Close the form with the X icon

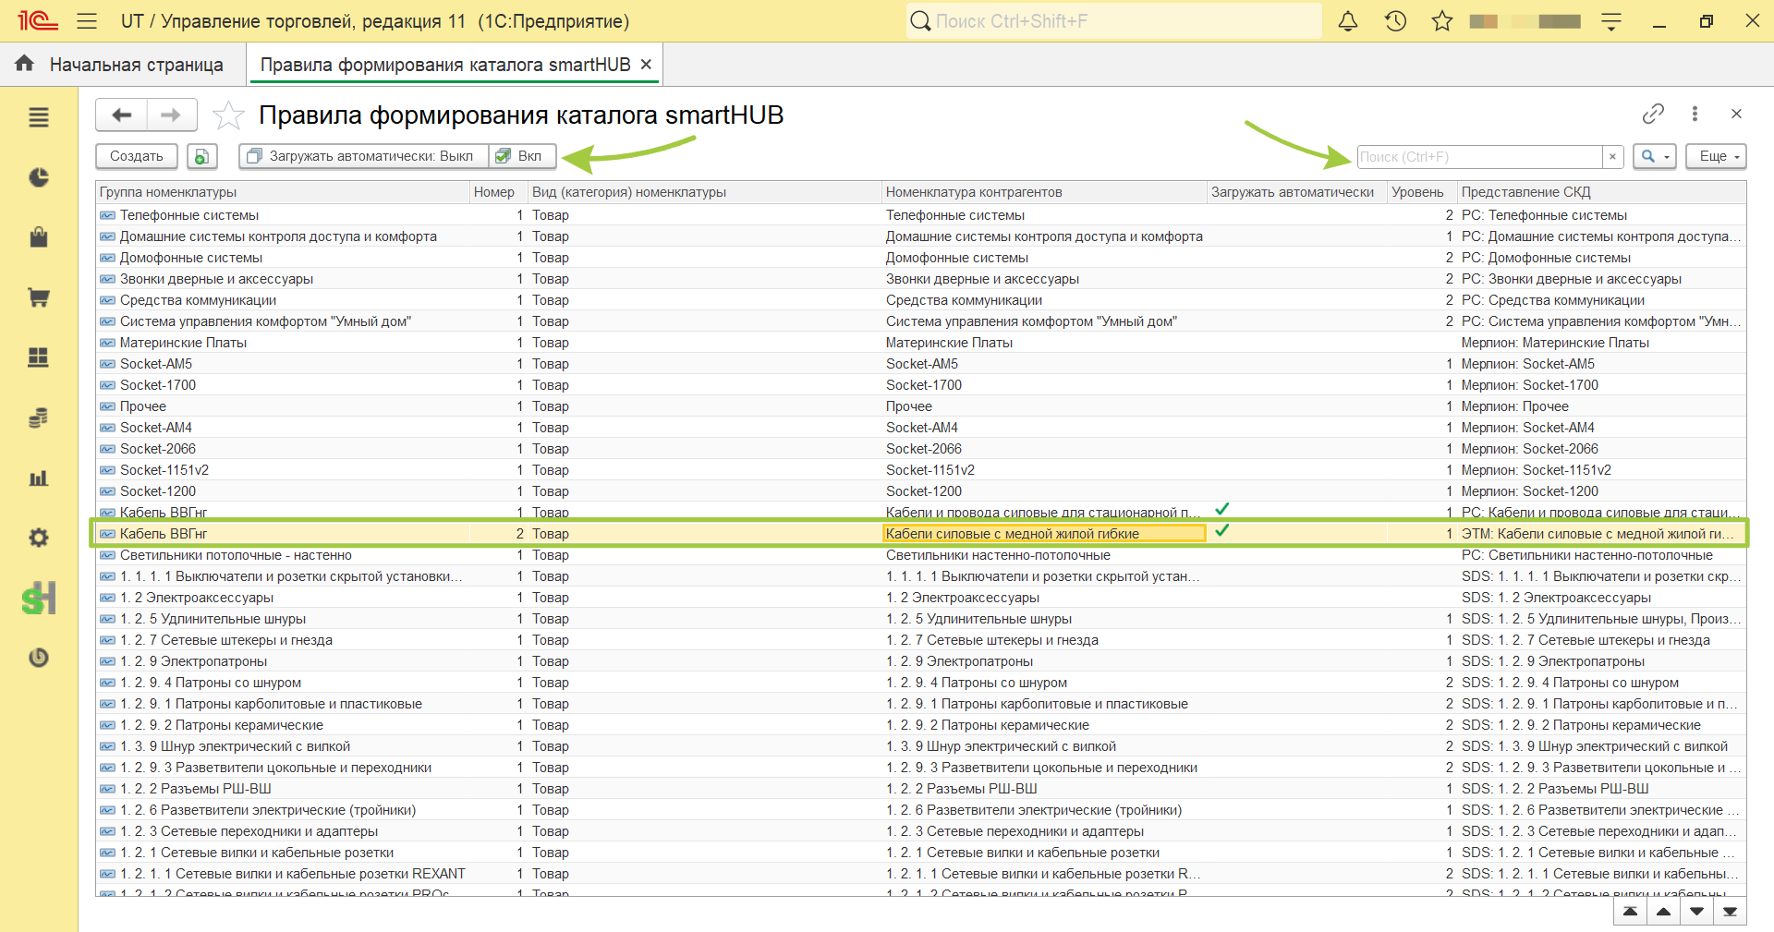(1736, 114)
